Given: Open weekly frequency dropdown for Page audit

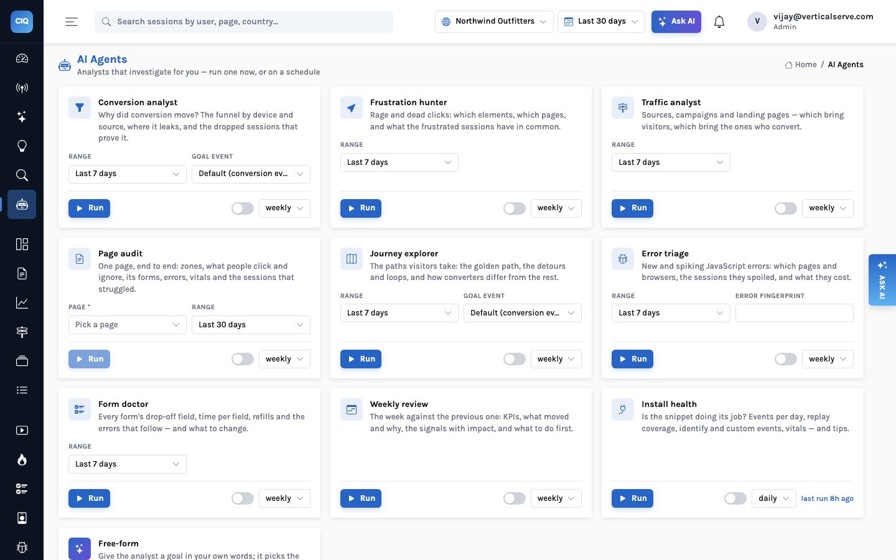Looking at the screenshot, I should pyautogui.click(x=284, y=359).
